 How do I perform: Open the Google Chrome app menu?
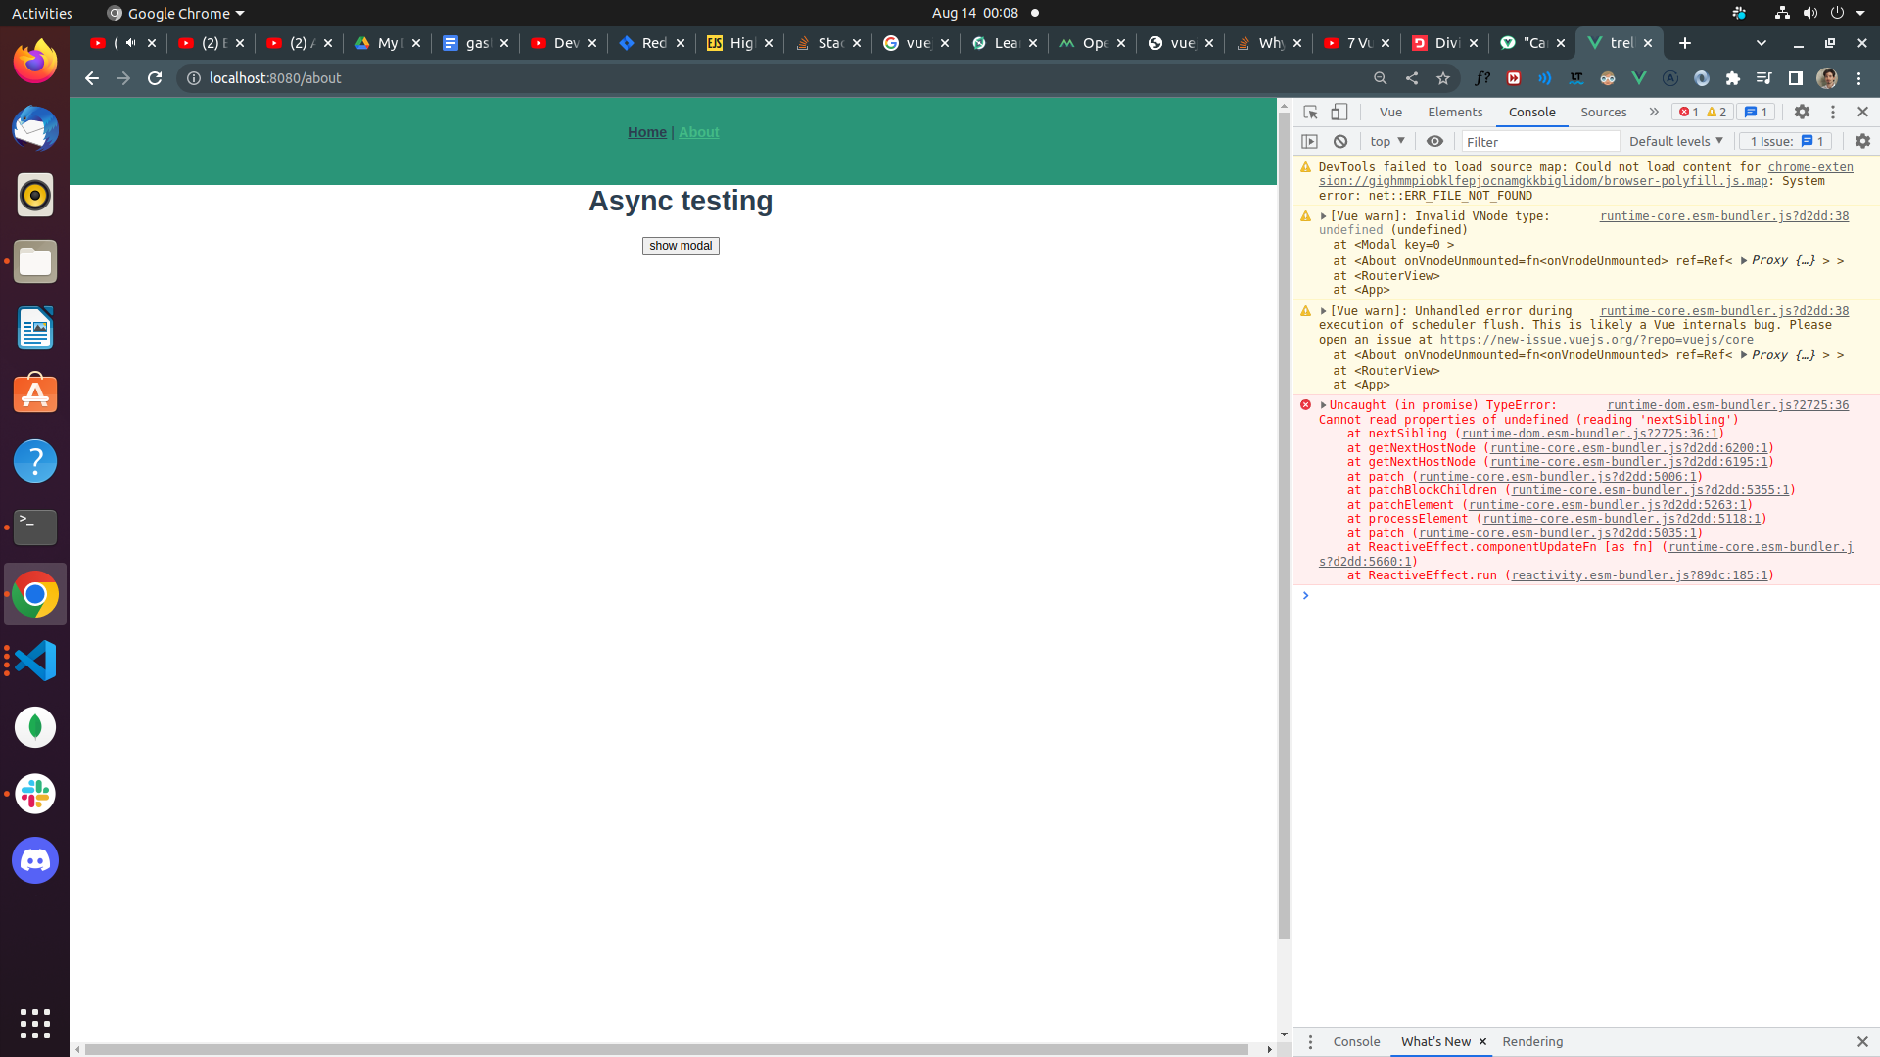pos(176,13)
